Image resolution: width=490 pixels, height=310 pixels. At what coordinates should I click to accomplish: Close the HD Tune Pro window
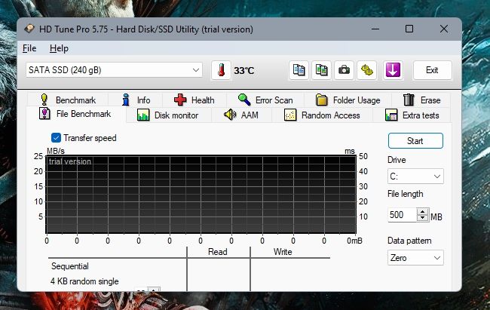pos(444,29)
